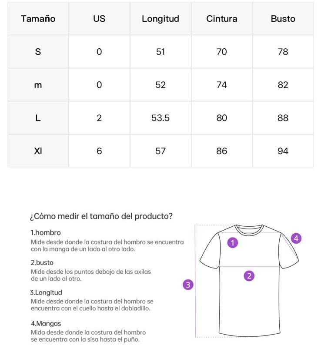Click the '¿Cómo medir el tamaño del producto?' heading
The height and width of the screenshot is (359, 321).
pyautogui.click(x=101, y=216)
